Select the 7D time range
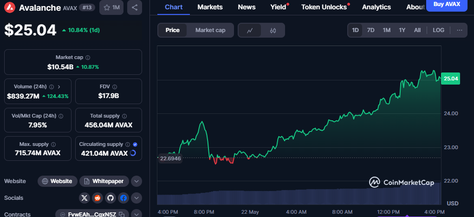 [370, 30]
